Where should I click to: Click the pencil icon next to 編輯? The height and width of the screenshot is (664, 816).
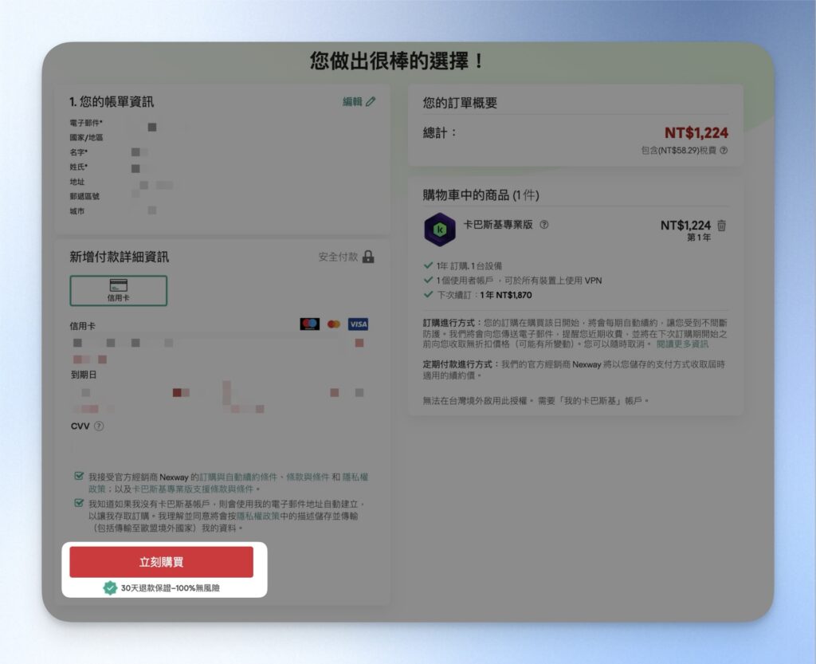tap(370, 101)
